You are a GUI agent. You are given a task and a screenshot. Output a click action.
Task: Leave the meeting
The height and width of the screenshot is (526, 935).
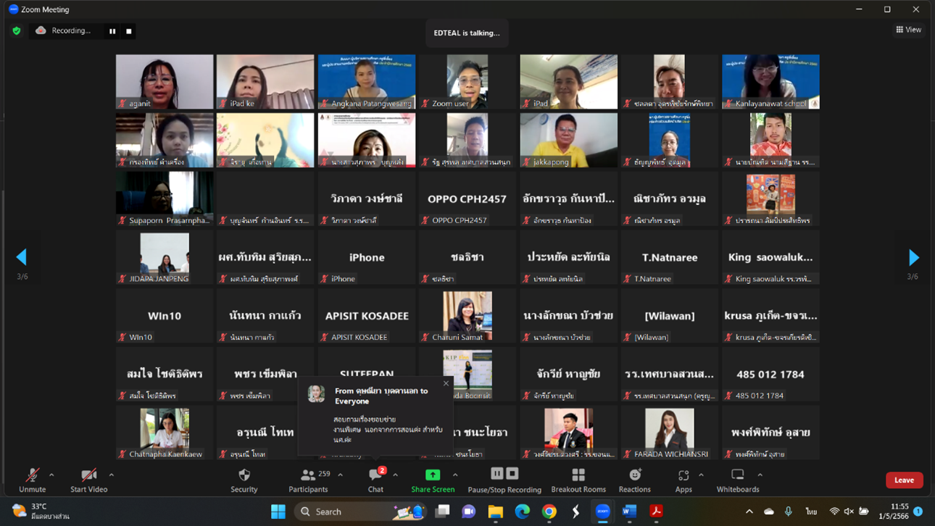pos(904,480)
